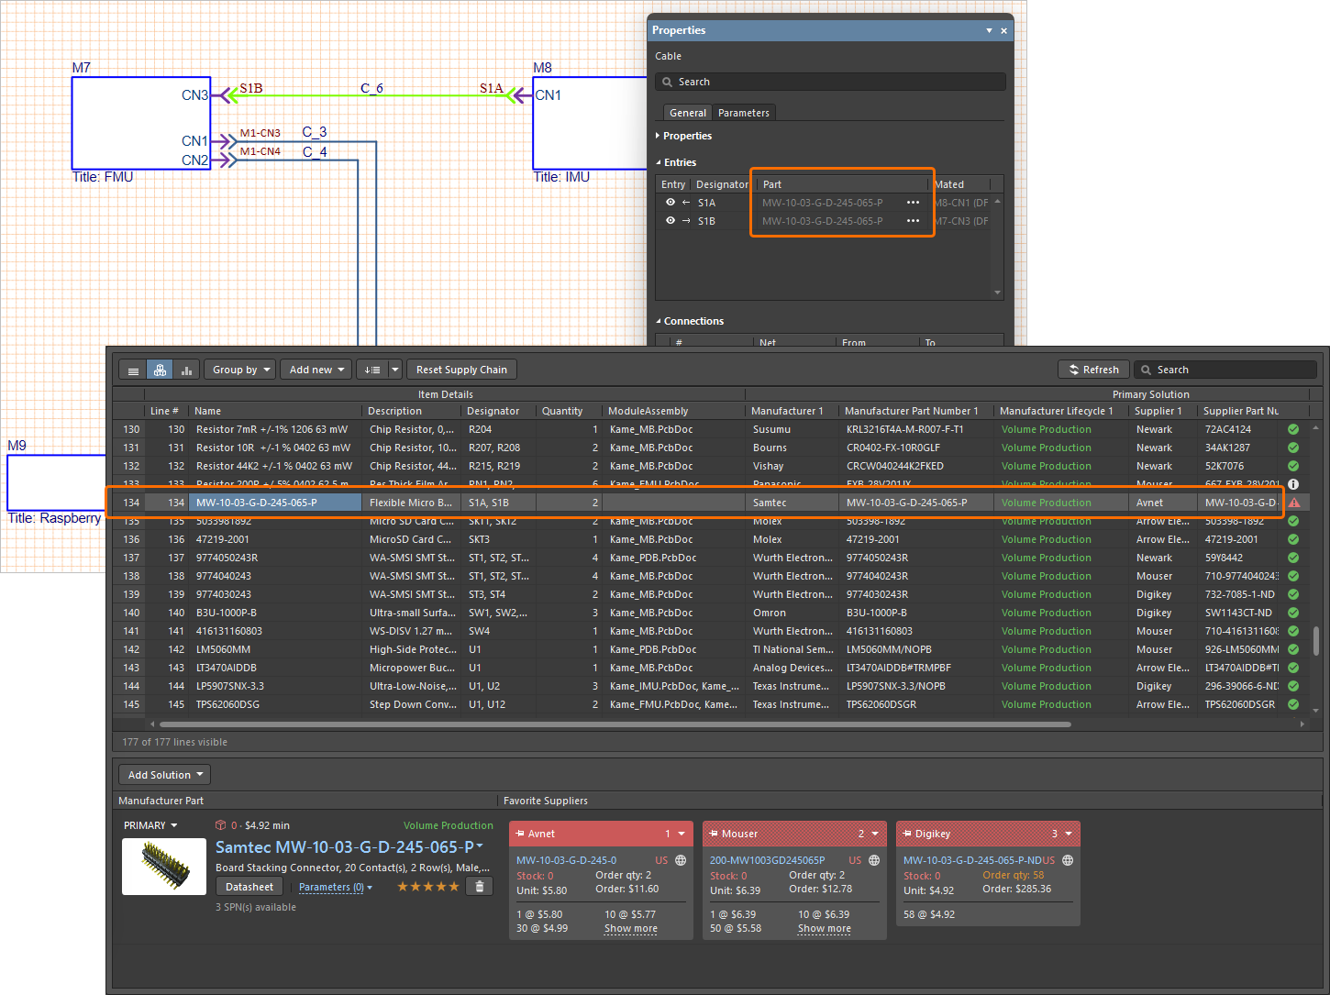The height and width of the screenshot is (995, 1330).
Task: Open the Add new dropdown
Action: [316, 370]
